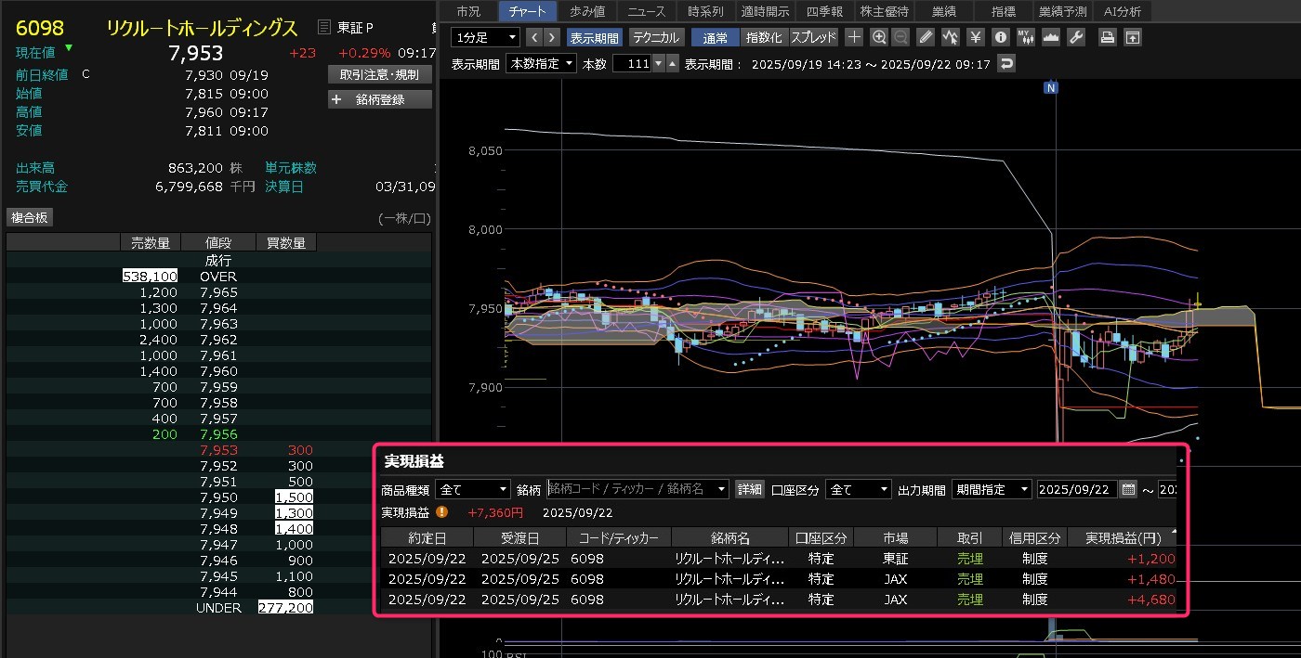
Task: Go to next period with right chevron
Action: tap(552, 37)
